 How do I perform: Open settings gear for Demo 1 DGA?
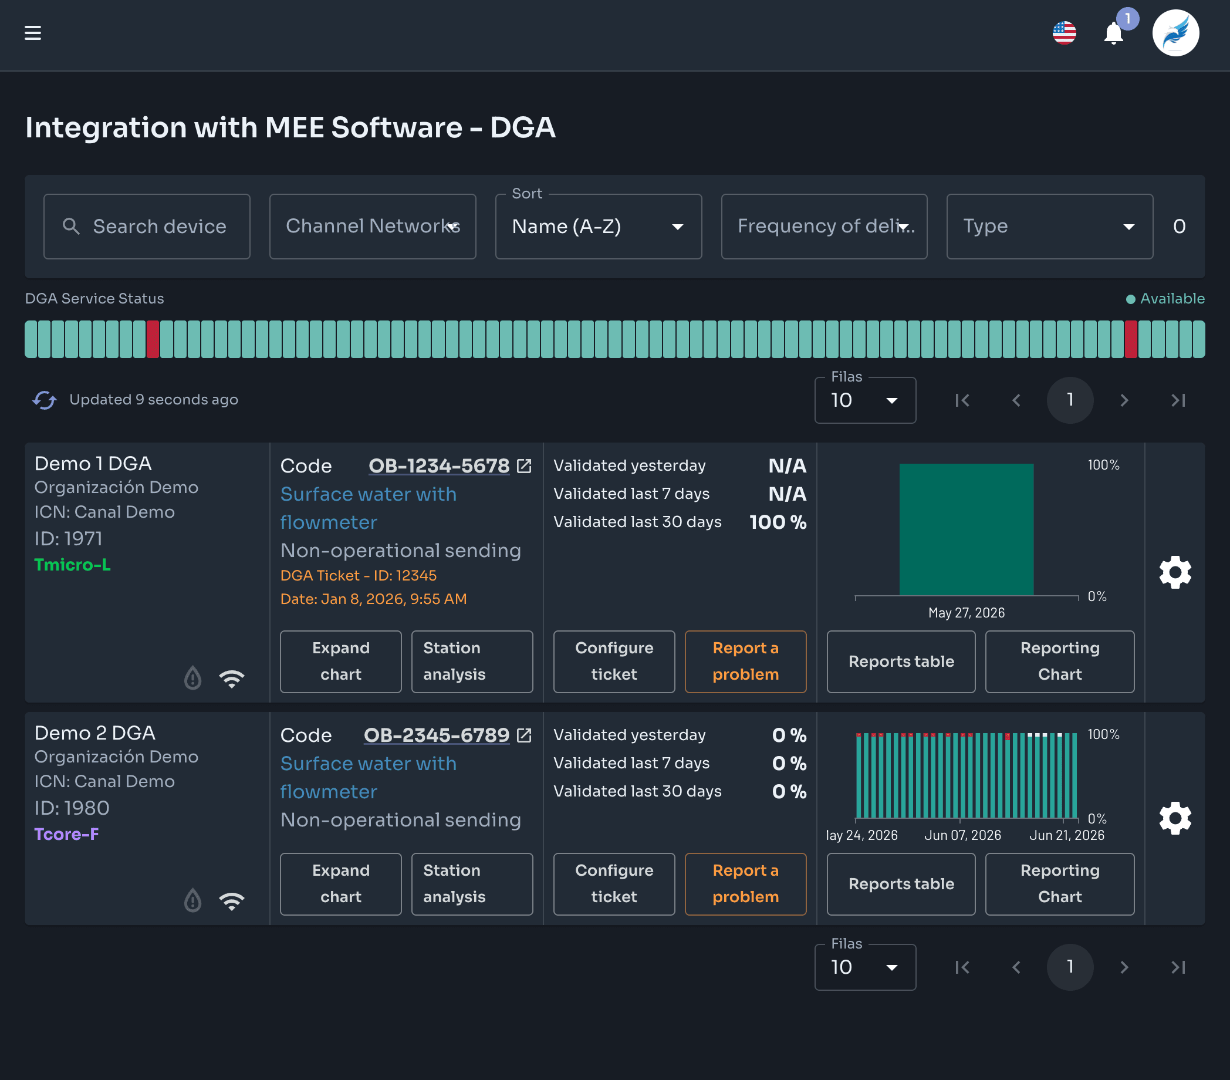[x=1175, y=572]
